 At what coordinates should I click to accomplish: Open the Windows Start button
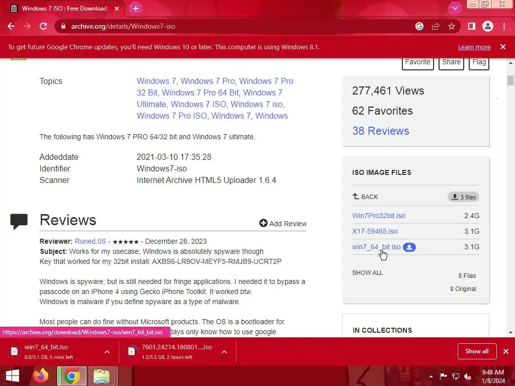click(x=13, y=376)
